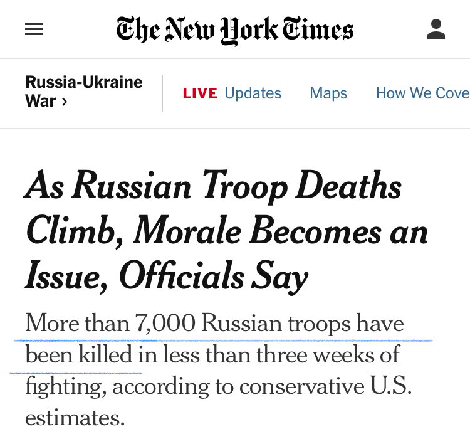
Task: Click 'Officials Say' in the headline
Action: (x=213, y=277)
